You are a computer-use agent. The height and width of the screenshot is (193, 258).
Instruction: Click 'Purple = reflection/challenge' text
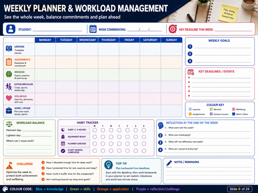click(x=158, y=189)
